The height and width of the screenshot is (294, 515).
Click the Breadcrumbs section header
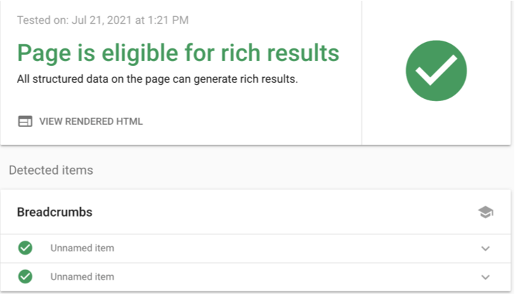coord(256,212)
